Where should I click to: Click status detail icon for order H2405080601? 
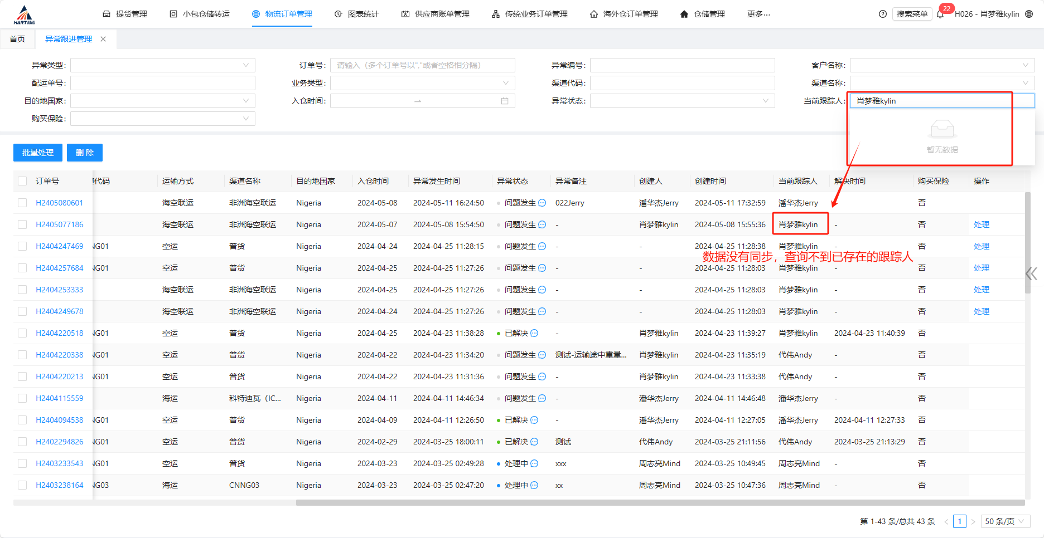click(x=542, y=203)
